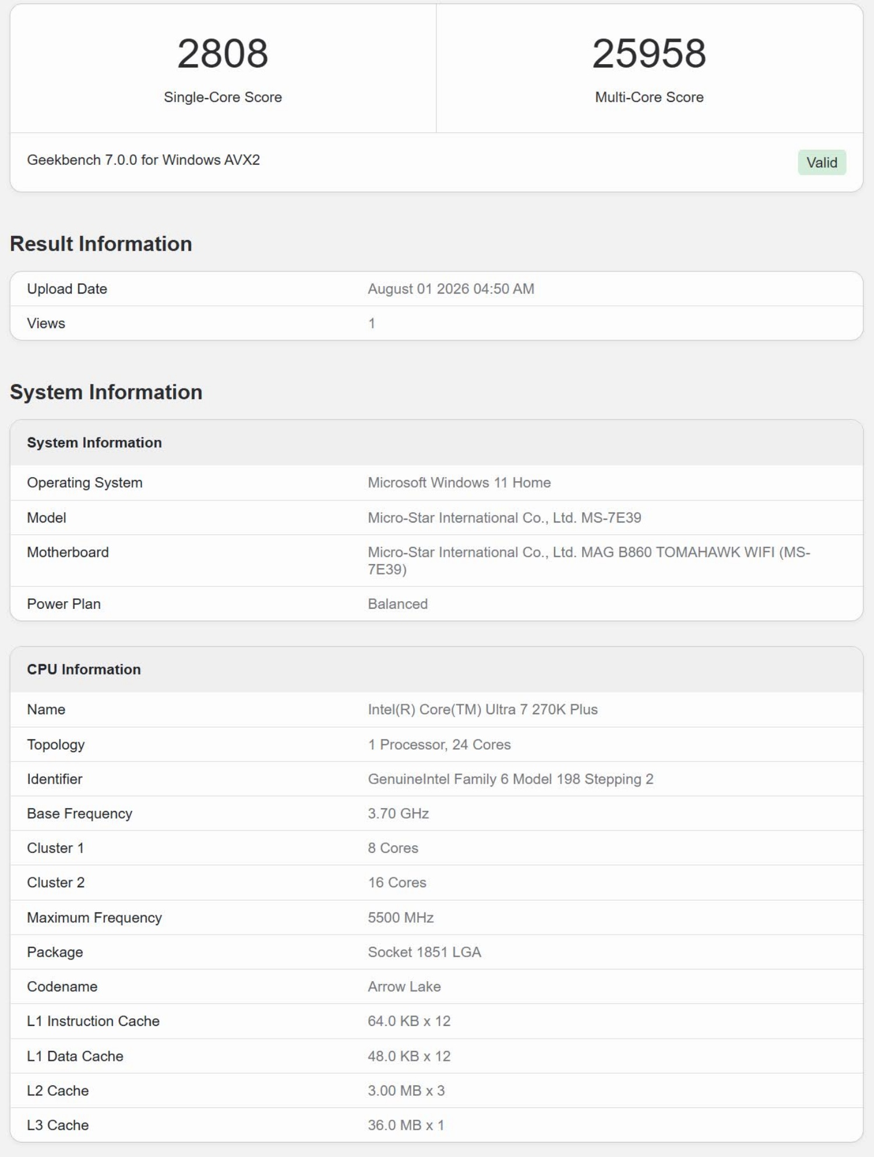The image size is (874, 1157).
Task: Select the 36.0 MB x 1 value
Action: pyautogui.click(x=406, y=1125)
